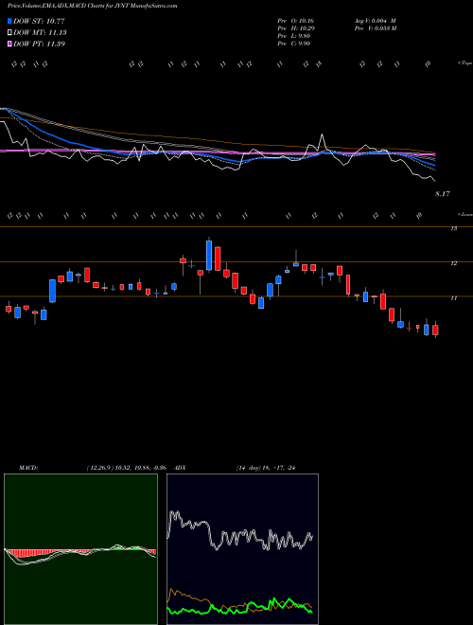The height and width of the screenshot is (625, 473).
Task: Click inside the green MACD indicator chart
Action: click(x=80, y=549)
